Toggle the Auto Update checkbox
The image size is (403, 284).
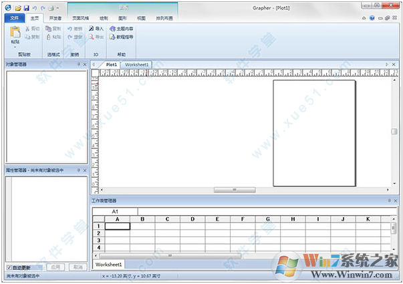pyautogui.click(x=9, y=267)
